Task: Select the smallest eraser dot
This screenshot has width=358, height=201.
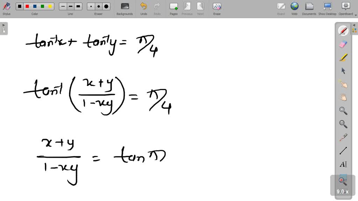Action: coord(91,6)
